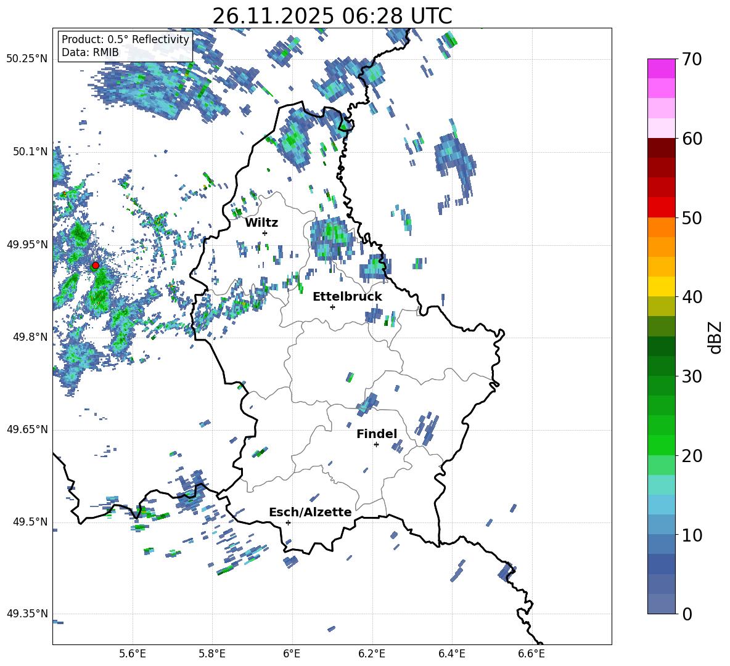730x666 pixels.
Task: Click the 49.35°N latitude label
Action: (x=27, y=614)
